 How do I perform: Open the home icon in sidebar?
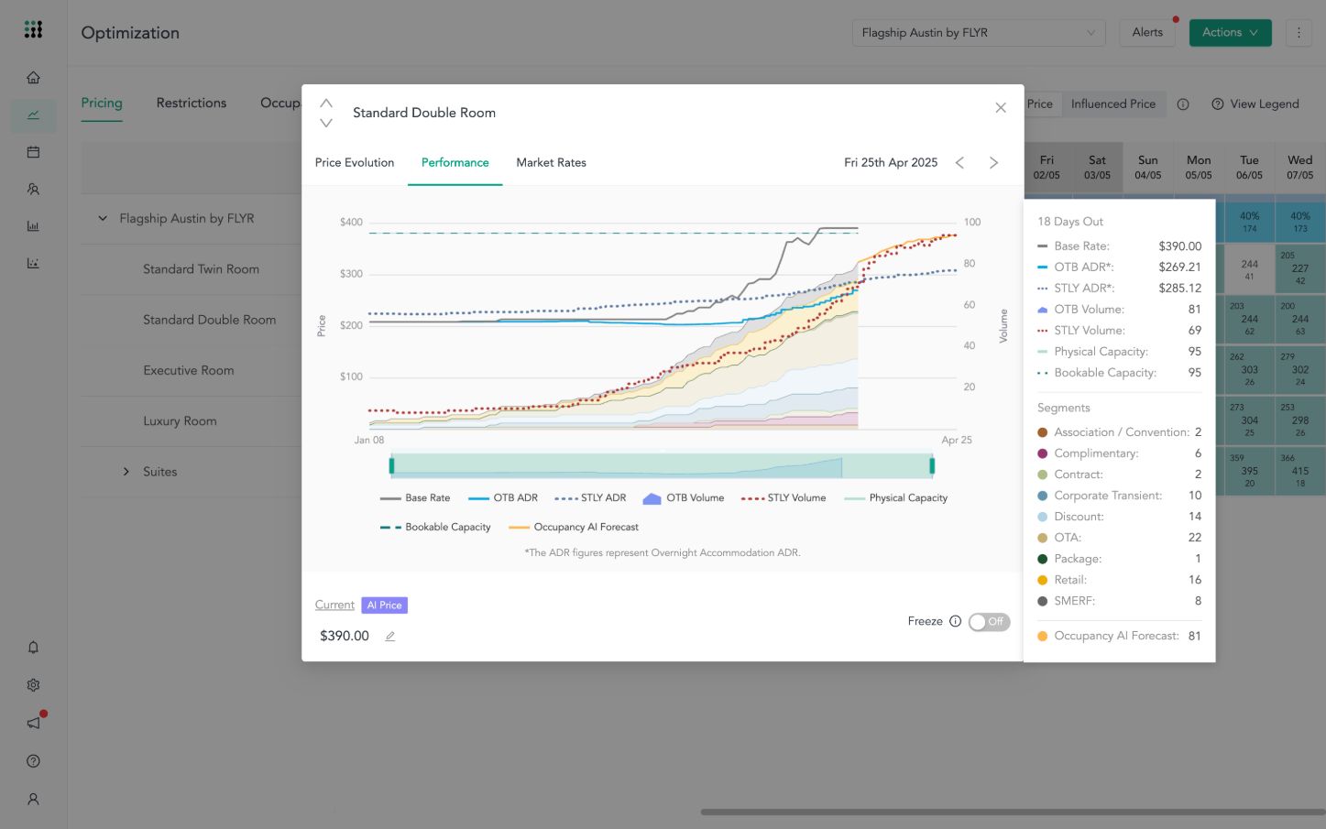pyautogui.click(x=33, y=78)
